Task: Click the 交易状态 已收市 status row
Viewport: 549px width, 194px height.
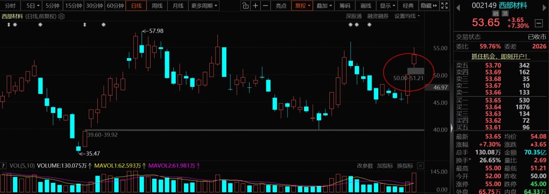Action: tap(500, 37)
